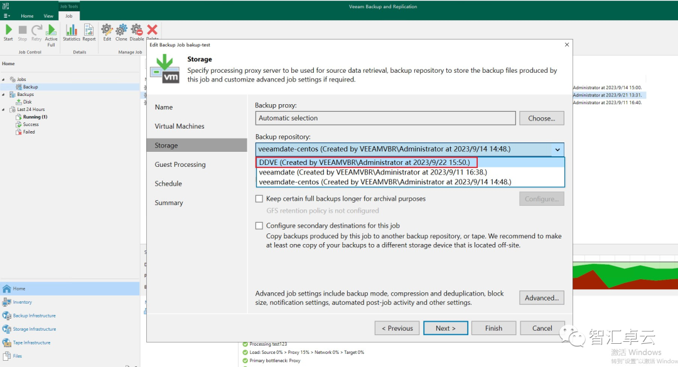Open the job Report
Screen dimensions: 678x367
tap(89, 33)
